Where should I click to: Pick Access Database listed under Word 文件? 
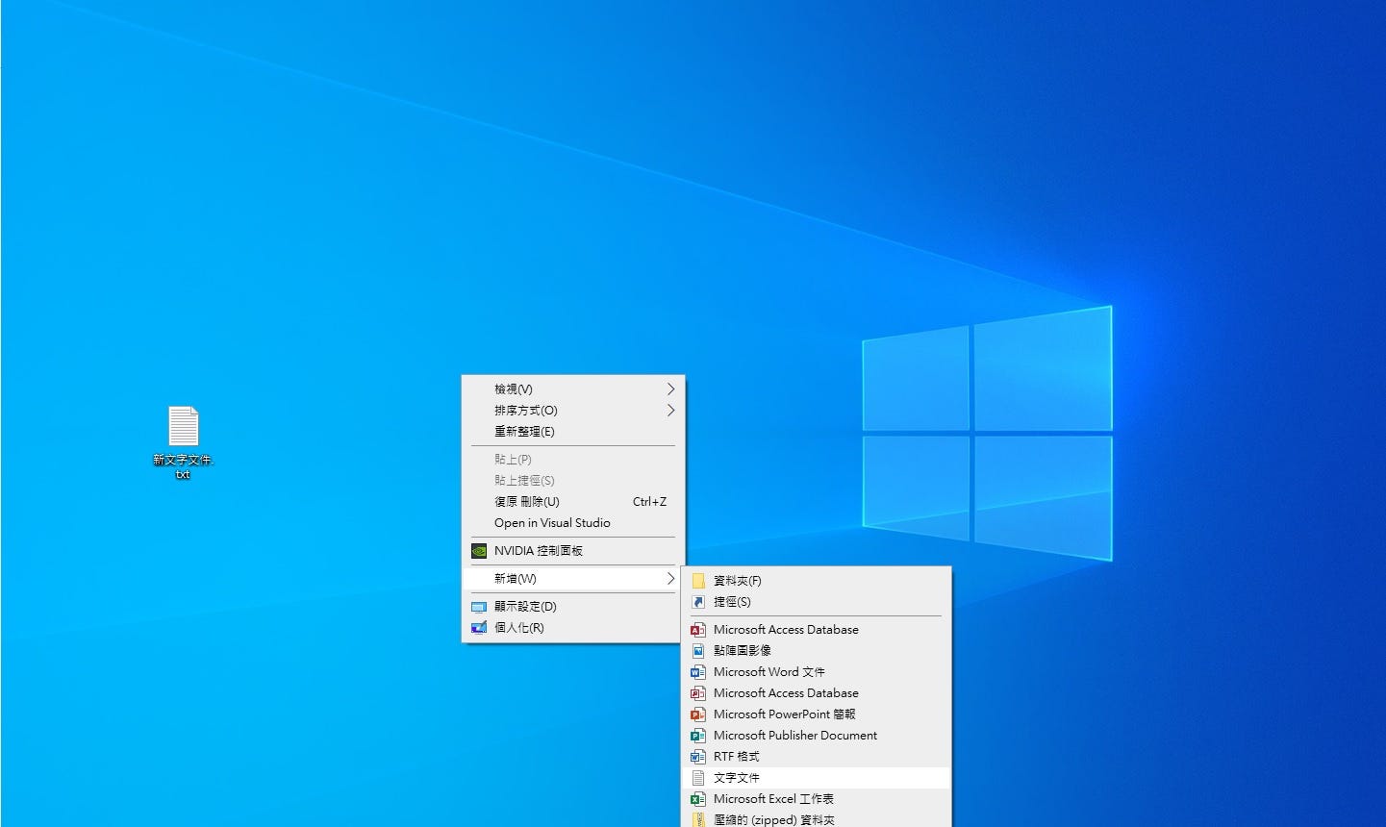click(817, 693)
